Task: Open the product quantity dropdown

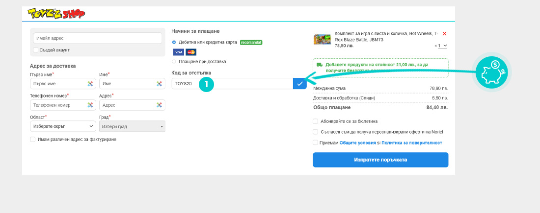Action: click(x=443, y=46)
